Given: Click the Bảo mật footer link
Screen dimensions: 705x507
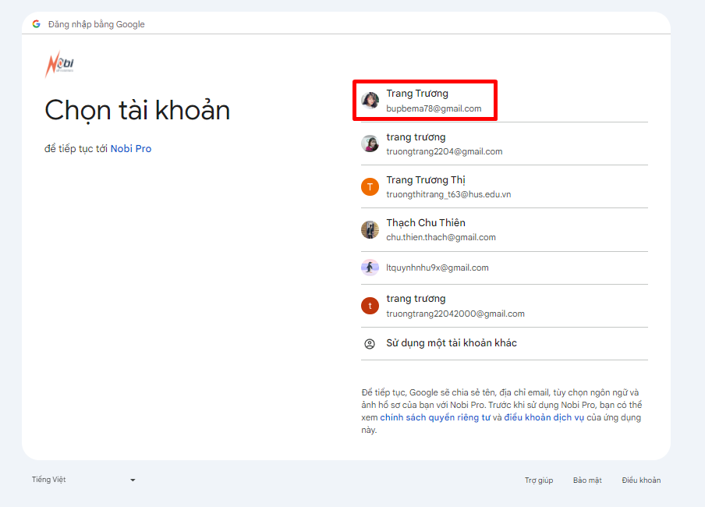Looking at the screenshot, I should (587, 480).
